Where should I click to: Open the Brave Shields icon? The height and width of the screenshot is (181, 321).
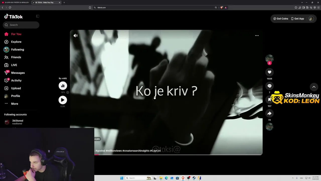(222, 8)
